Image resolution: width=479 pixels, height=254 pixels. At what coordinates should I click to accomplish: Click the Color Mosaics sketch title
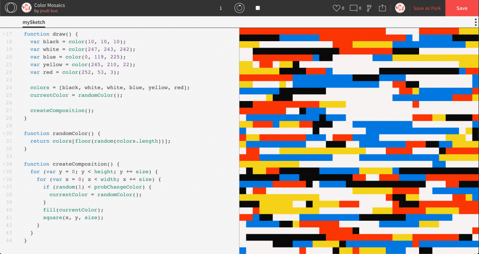point(50,5)
